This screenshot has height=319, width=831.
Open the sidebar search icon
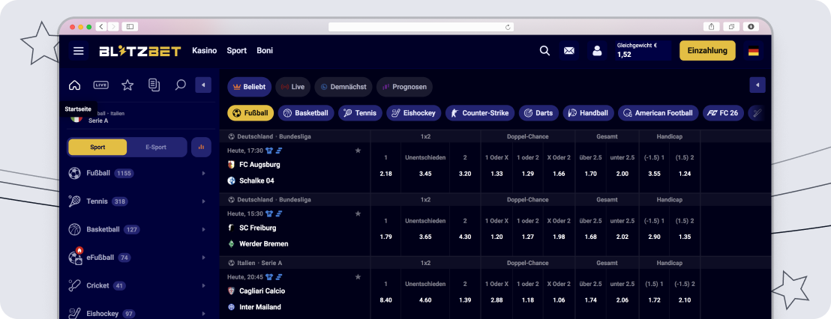180,85
